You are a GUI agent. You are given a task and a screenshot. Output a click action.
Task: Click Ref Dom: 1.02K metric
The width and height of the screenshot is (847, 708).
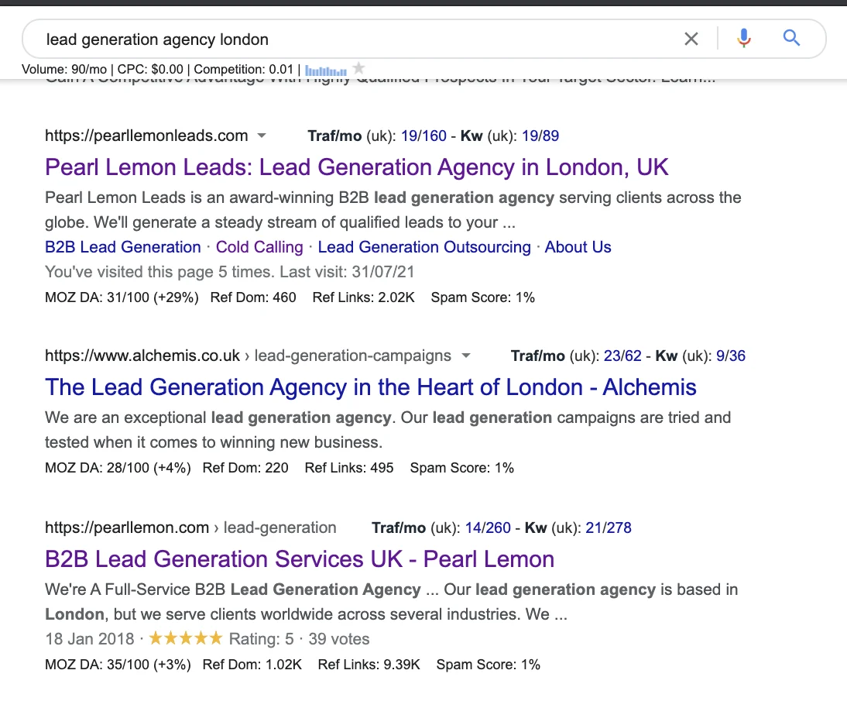pos(252,664)
